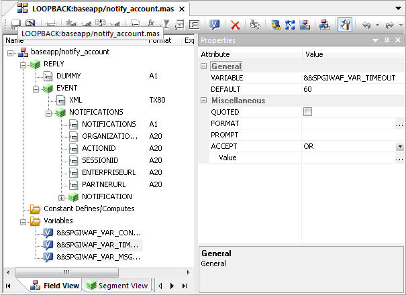This screenshot has height=295, width=406.
Task: Click the Attribute column header
Action: 250,54
